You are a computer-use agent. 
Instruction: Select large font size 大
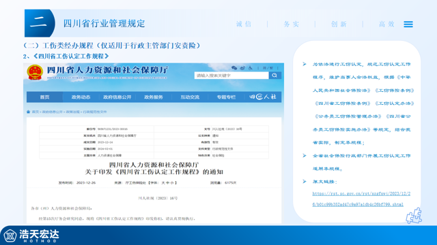[x=163, y=183]
